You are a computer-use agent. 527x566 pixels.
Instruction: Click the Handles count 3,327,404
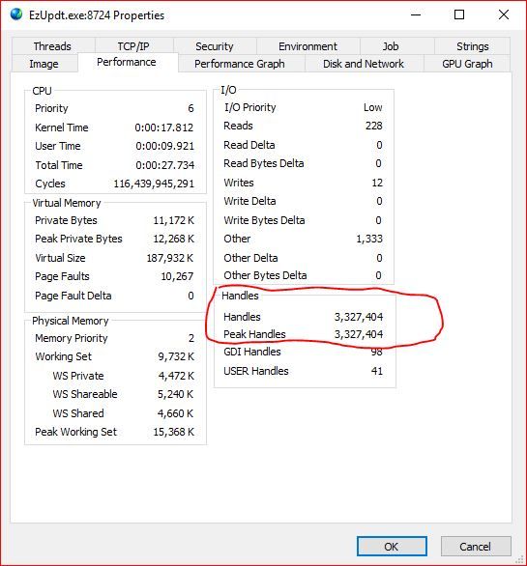(359, 317)
